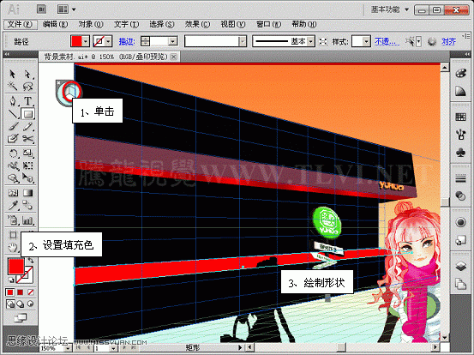The height and width of the screenshot is (355, 474).
Task: Click red fill swatch in toolbox
Action: point(15,267)
